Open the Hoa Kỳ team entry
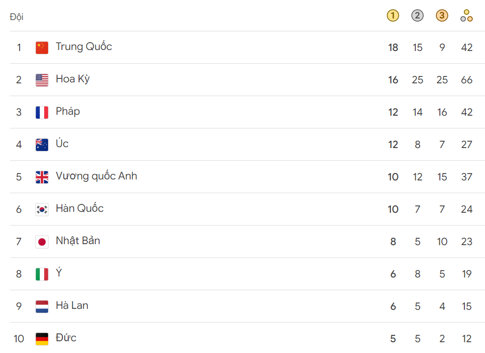485x353 pixels. [x=247, y=80]
